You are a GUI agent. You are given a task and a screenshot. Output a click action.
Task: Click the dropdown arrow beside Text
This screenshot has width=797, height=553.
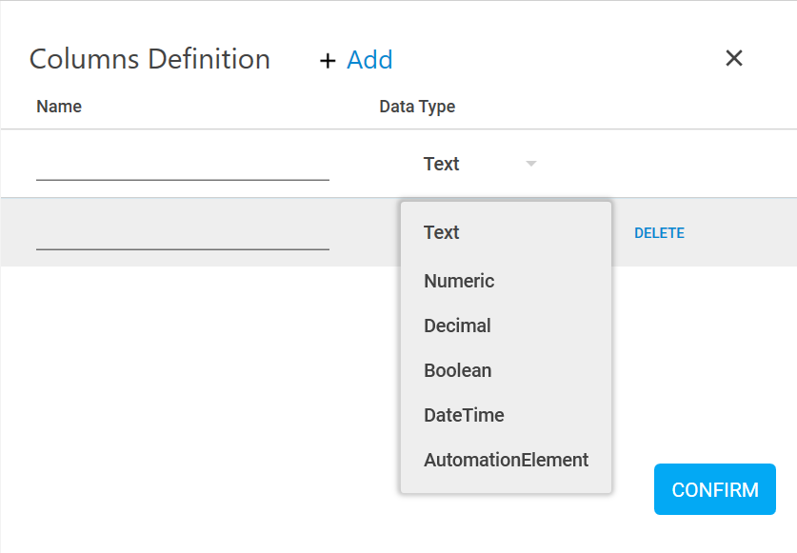pyautogui.click(x=530, y=163)
